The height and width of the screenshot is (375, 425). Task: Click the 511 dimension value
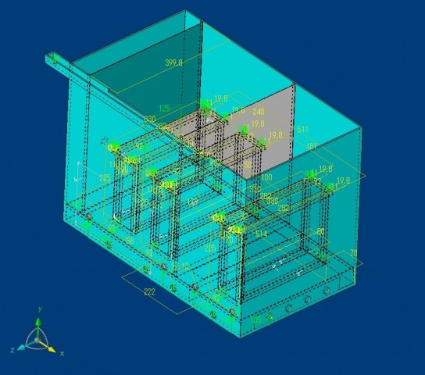(x=302, y=129)
